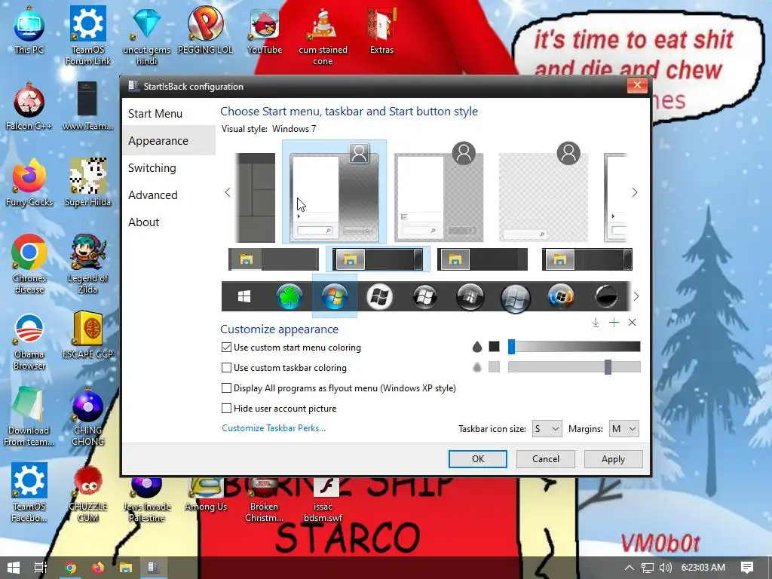Image resolution: width=772 pixels, height=579 pixels.
Task: Open the Falcon C++ desktop icon
Action: tap(29, 107)
